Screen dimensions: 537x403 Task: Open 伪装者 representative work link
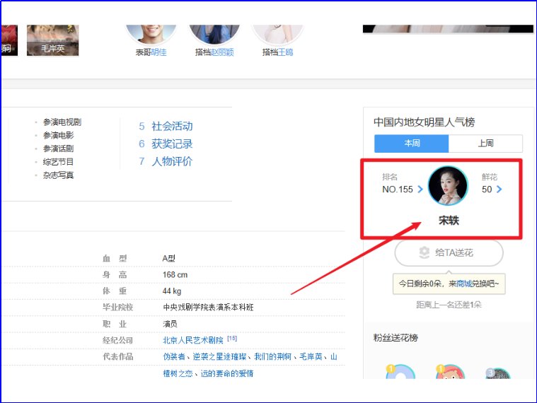pos(174,357)
